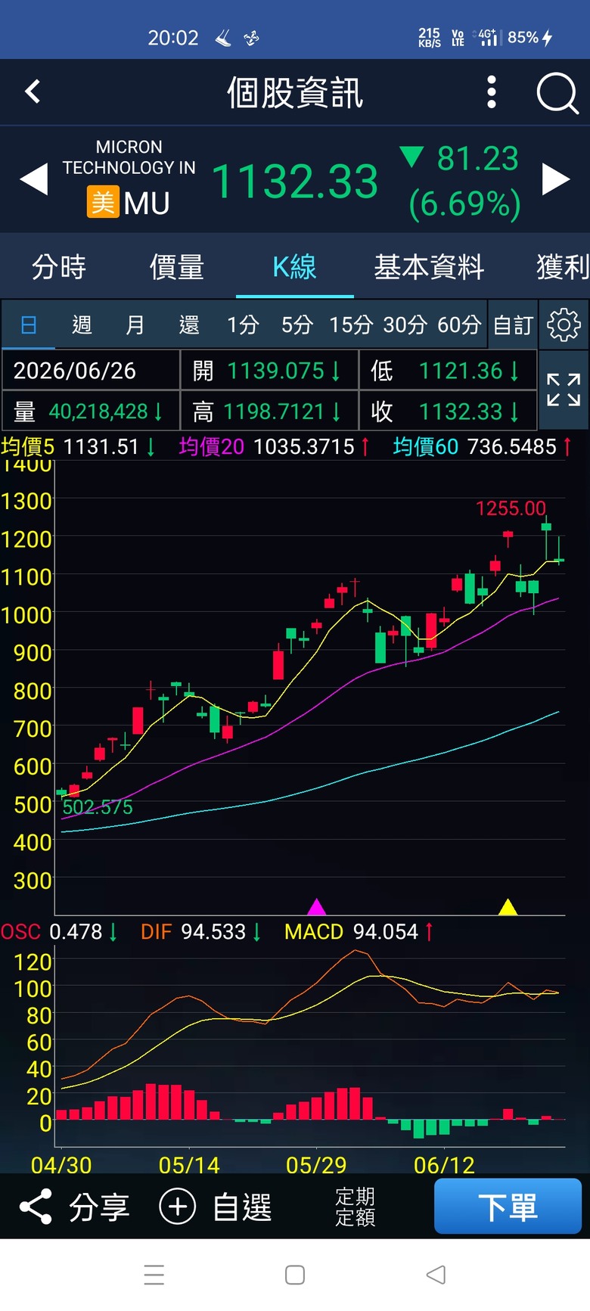Tap the 個股資訊 page title
The image size is (590, 1311).
click(x=295, y=93)
